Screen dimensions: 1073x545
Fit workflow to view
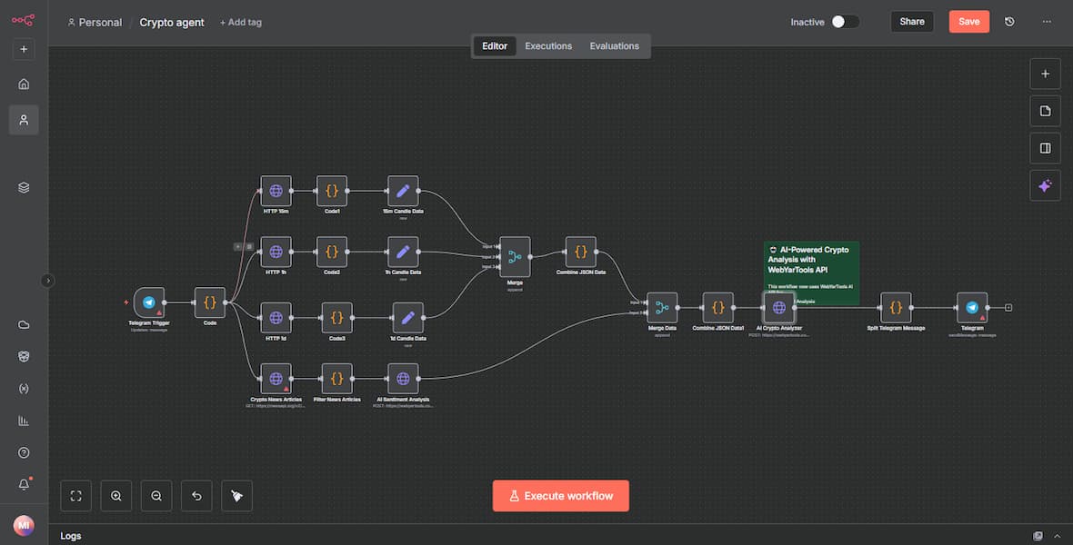76,496
